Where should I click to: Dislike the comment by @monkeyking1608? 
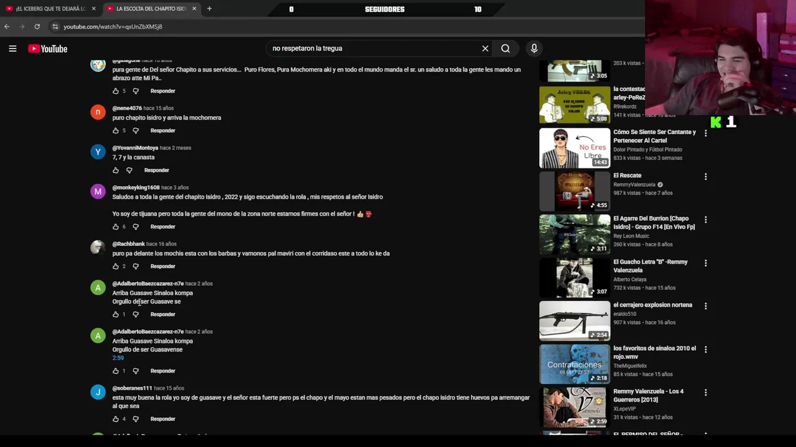pos(136,227)
